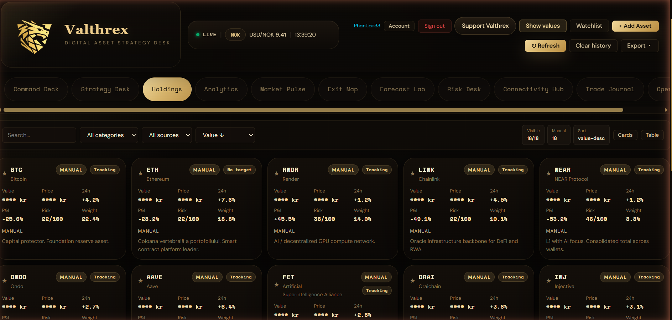This screenshot has height=320, width=672.
Task: Open the All sources dropdown
Action: (x=167, y=135)
